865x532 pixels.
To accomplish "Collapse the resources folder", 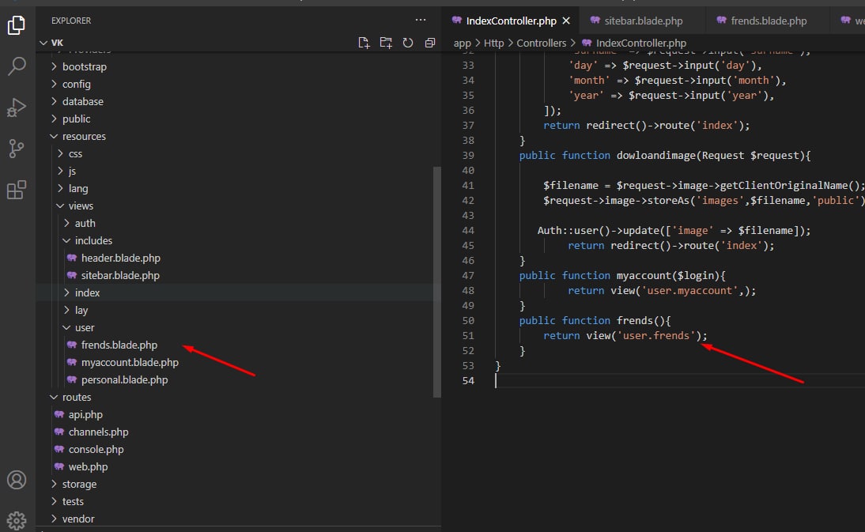I will [83, 136].
